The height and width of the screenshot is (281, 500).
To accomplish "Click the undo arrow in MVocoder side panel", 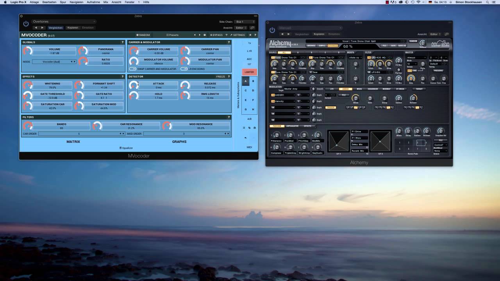I will (x=245, y=138).
